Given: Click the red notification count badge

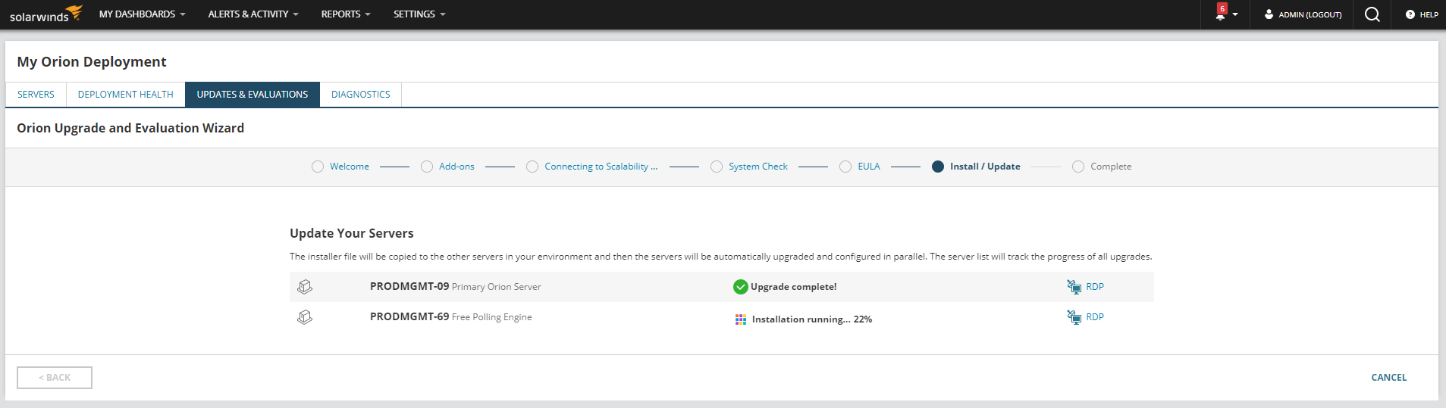Looking at the screenshot, I should coord(1222,8).
